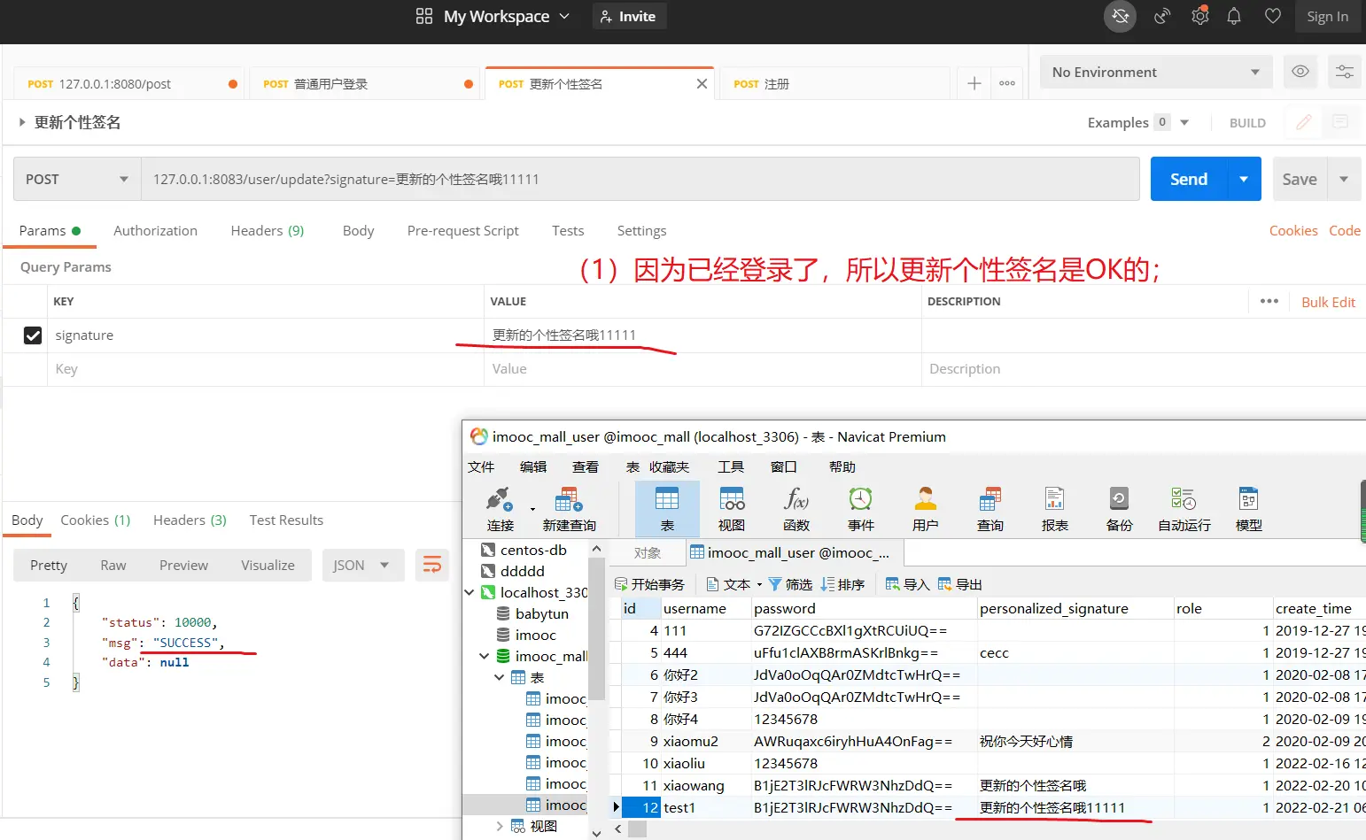The height and width of the screenshot is (840, 1366).
Task: Open the POST method dropdown
Action: click(77, 179)
